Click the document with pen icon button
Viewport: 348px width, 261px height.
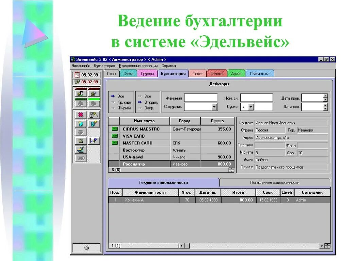click(94, 141)
